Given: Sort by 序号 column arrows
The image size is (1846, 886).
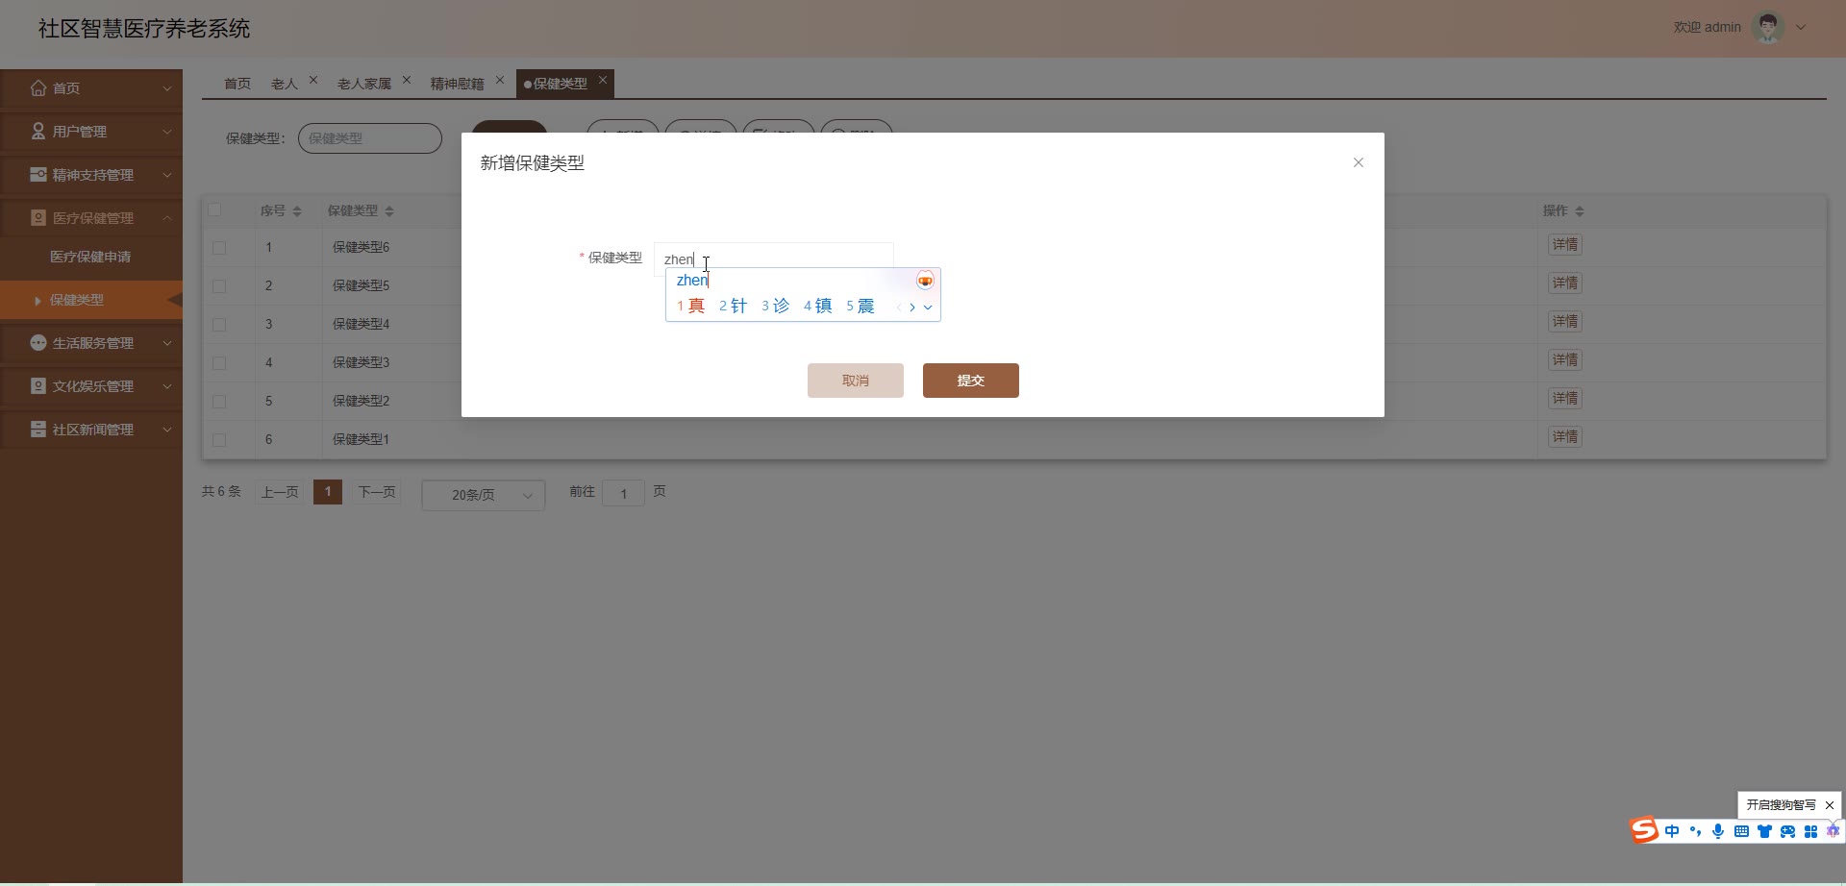Looking at the screenshot, I should pyautogui.click(x=297, y=211).
